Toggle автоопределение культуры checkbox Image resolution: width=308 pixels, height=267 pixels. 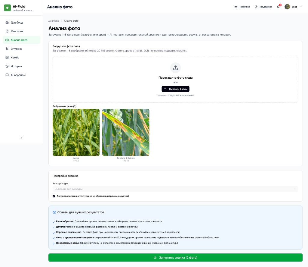click(54, 196)
